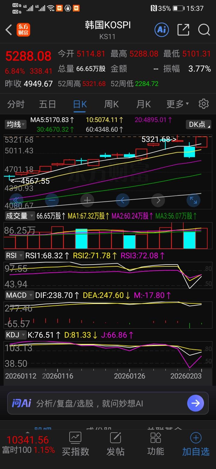
Task: Tap the 20:4895.01 MA label
Action: (x=154, y=120)
